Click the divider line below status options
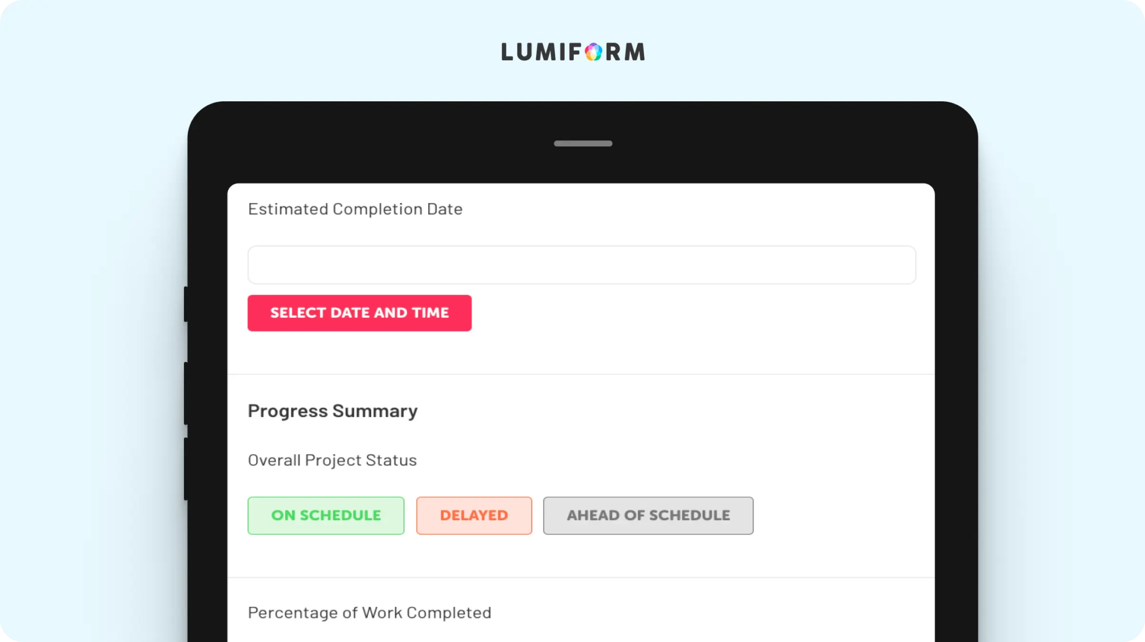This screenshot has height=642, width=1145. pos(581,578)
